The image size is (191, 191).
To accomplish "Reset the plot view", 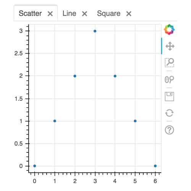I will tap(169, 113).
